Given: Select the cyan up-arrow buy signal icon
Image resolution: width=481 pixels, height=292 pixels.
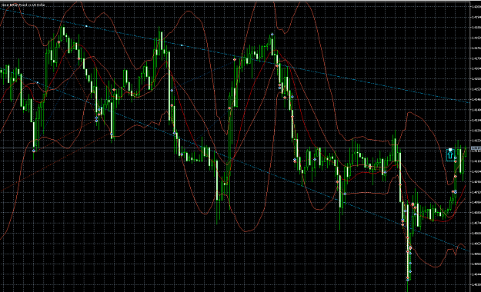Looking at the screenshot, I should (450, 155).
